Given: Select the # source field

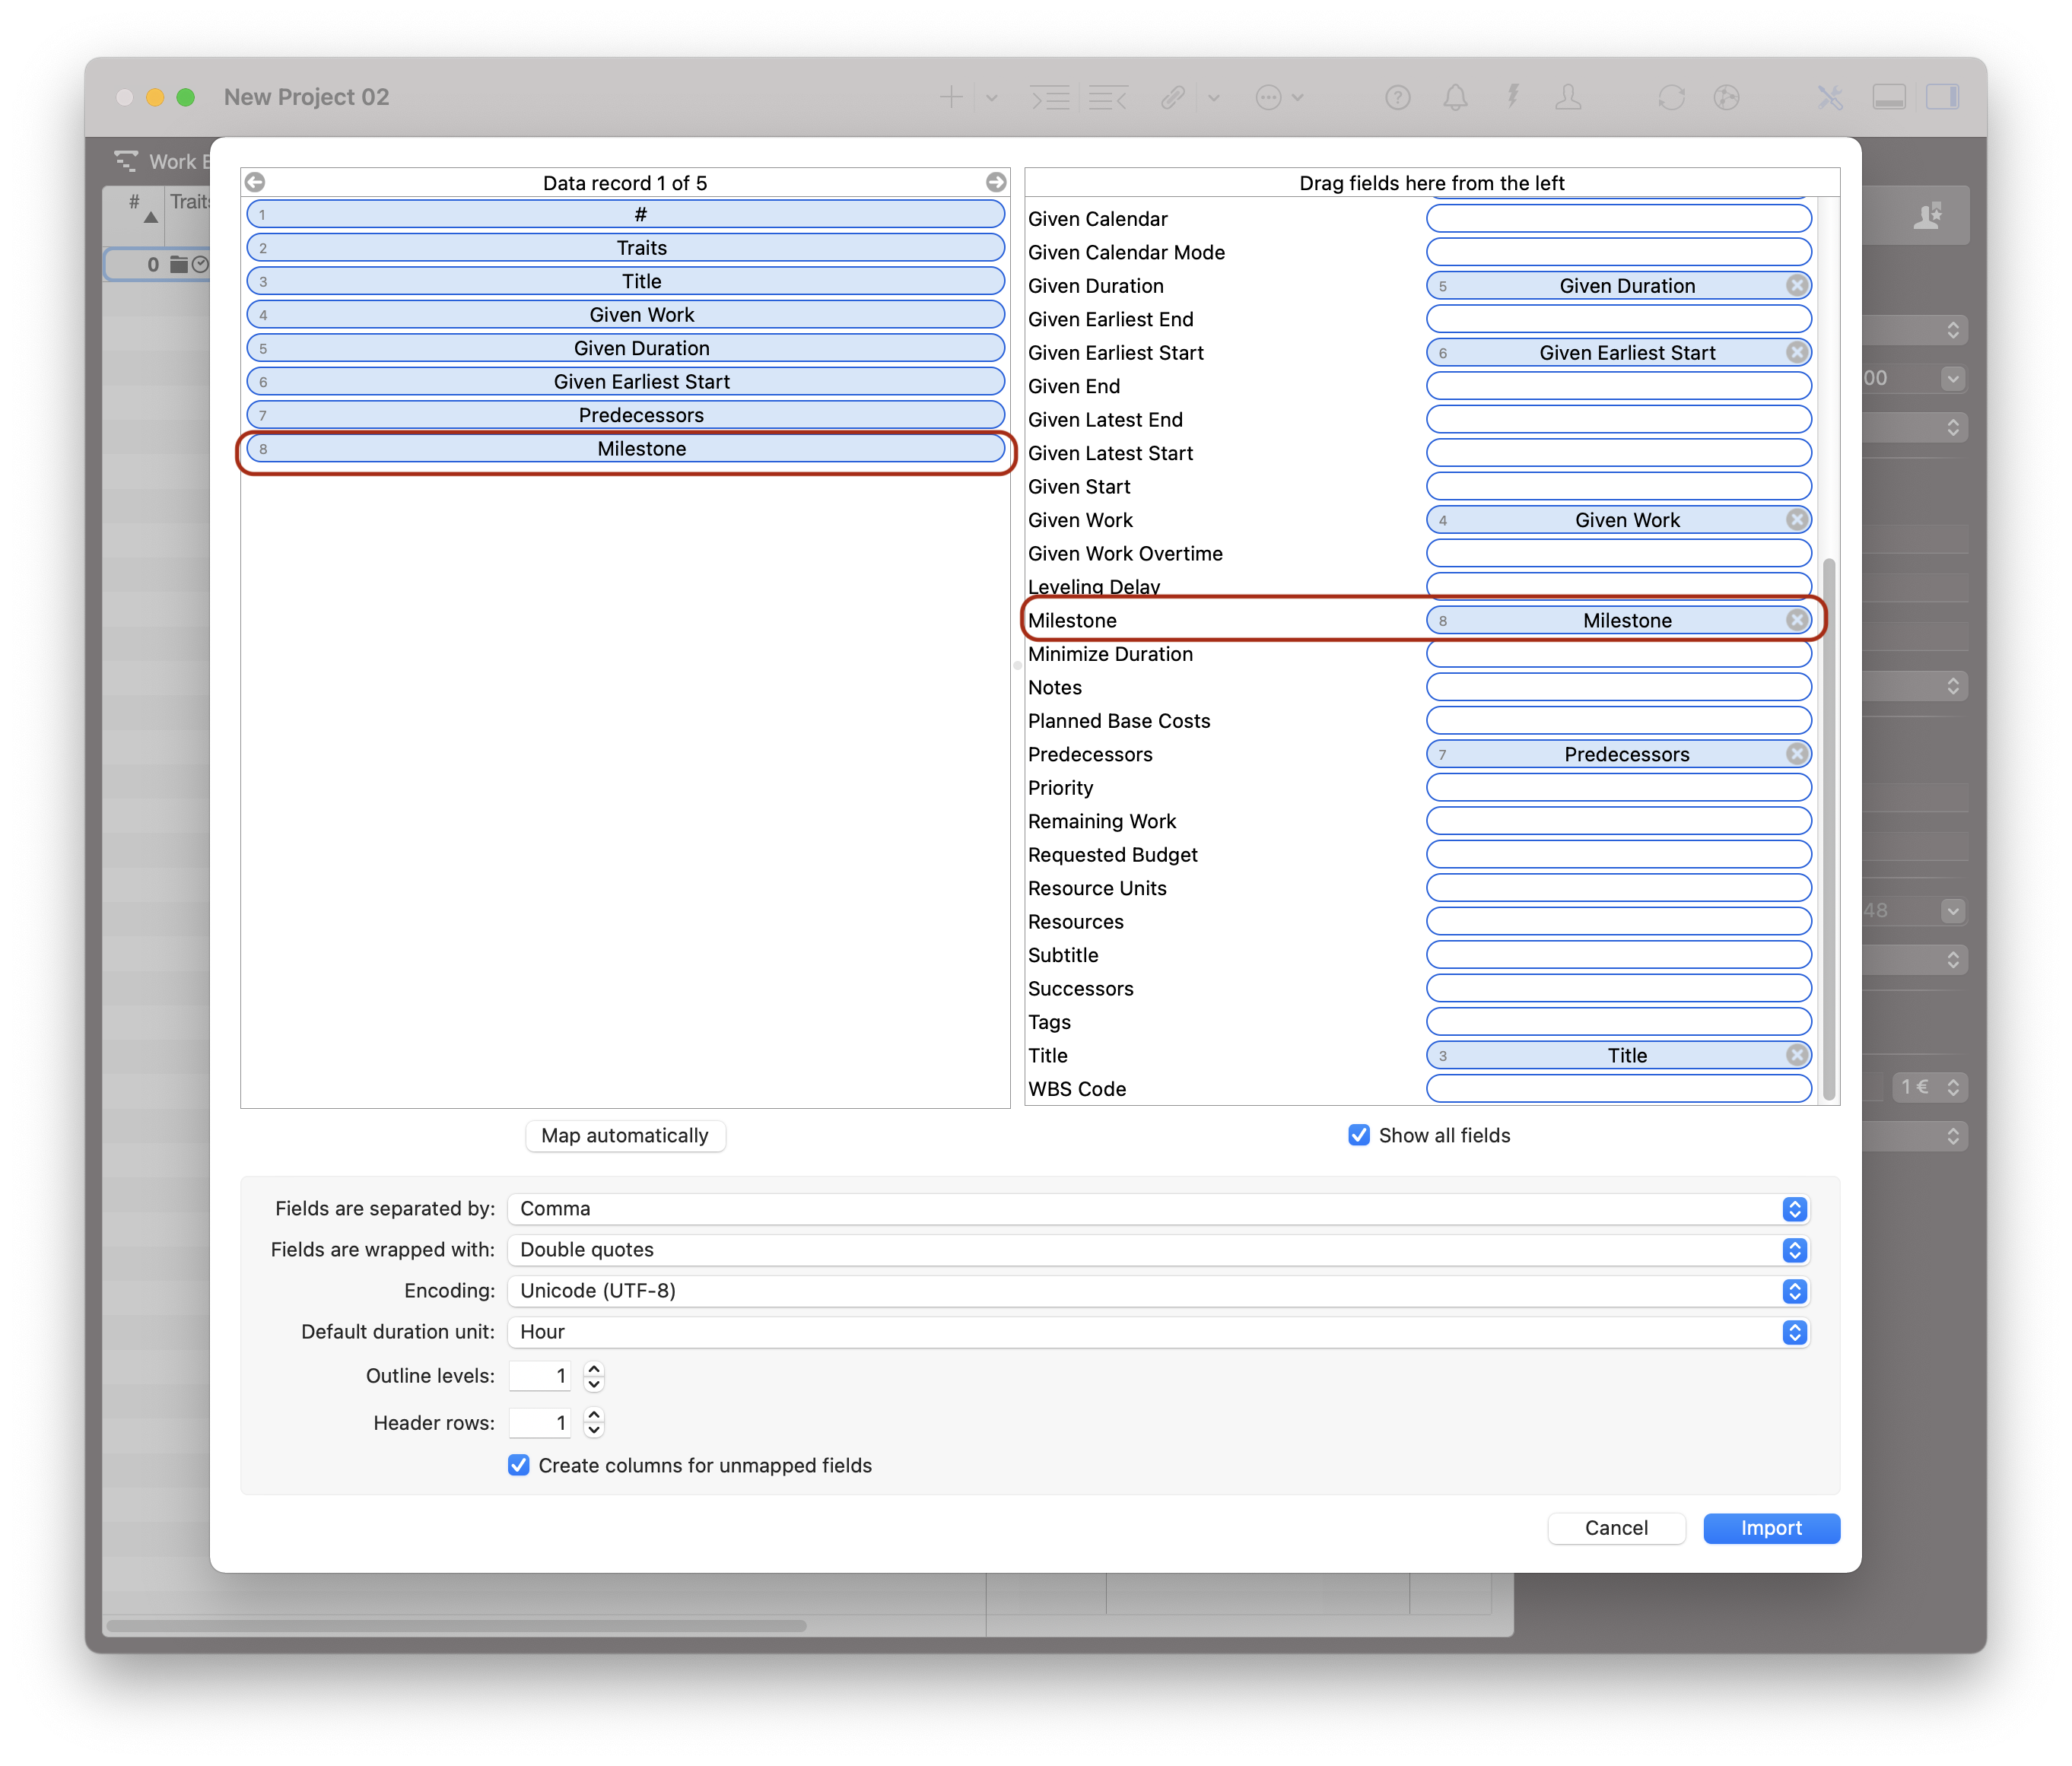Looking at the screenshot, I should point(626,214).
